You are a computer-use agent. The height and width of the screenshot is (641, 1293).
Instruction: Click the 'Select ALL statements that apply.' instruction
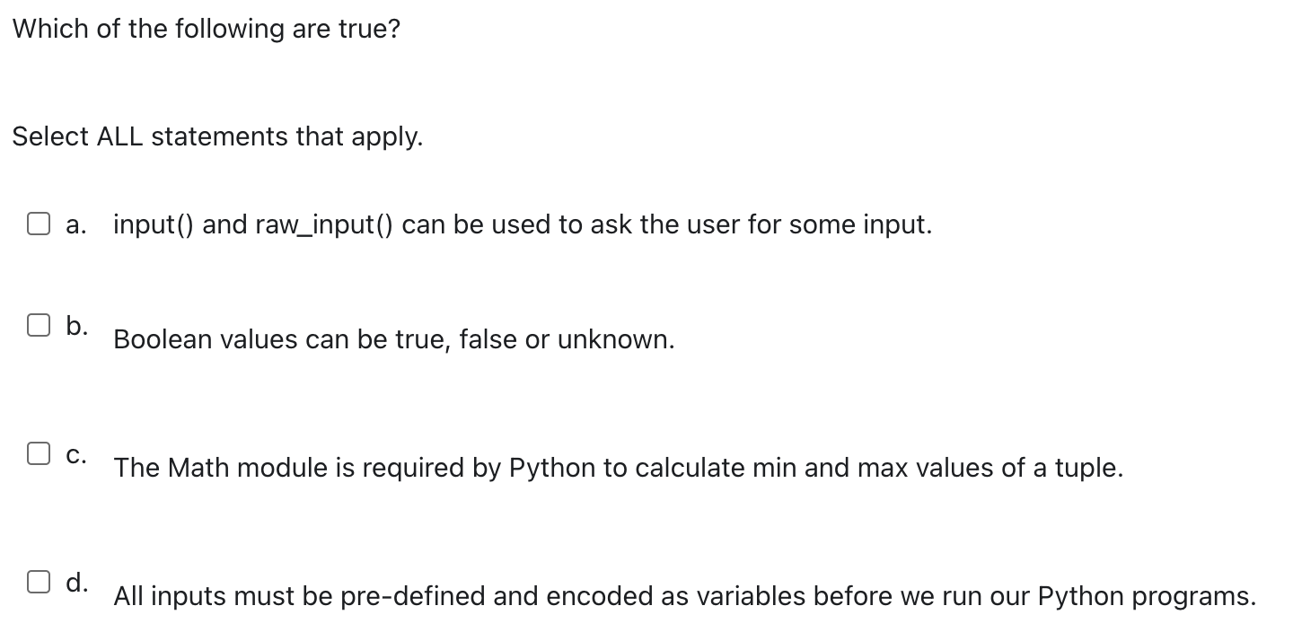pyautogui.click(x=217, y=136)
